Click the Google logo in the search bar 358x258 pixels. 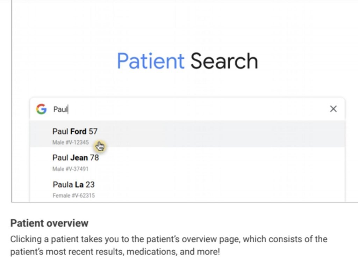(x=41, y=109)
